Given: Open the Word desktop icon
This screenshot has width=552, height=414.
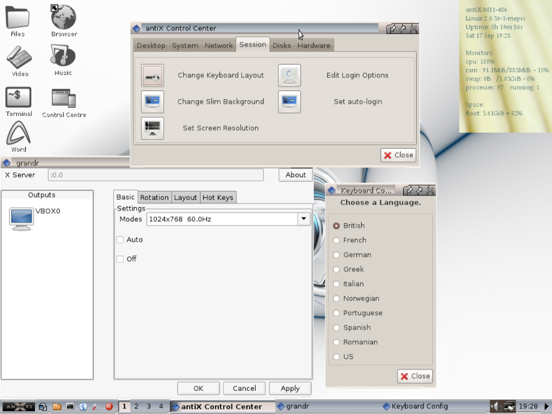Looking at the screenshot, I should 18,136.
